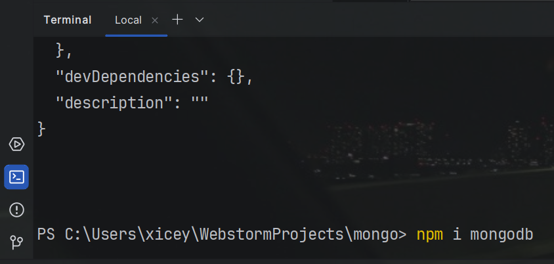Add a new terminal session tab
The height and width of the screenshot is (264, 554).
click(x=177, y=20)
